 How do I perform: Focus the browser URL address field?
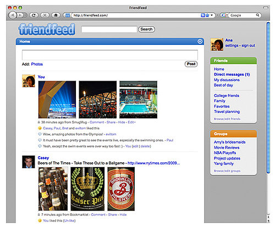pyautogui.click(x=136, y=15)
